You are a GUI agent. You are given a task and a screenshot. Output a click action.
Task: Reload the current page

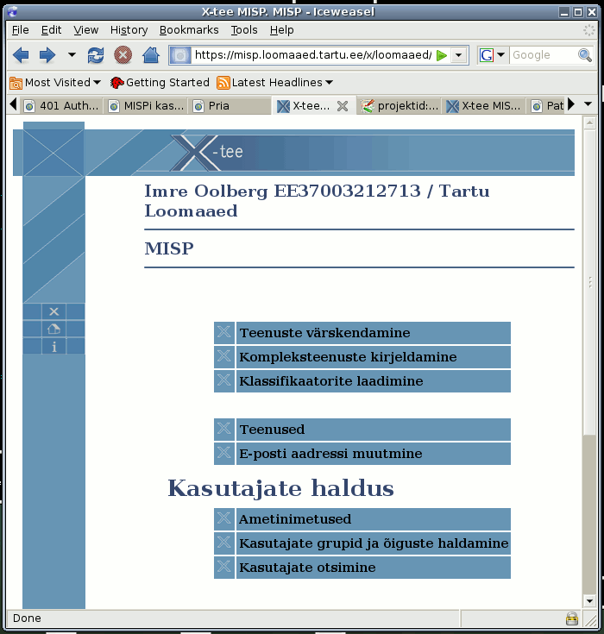tap(96, 55)
